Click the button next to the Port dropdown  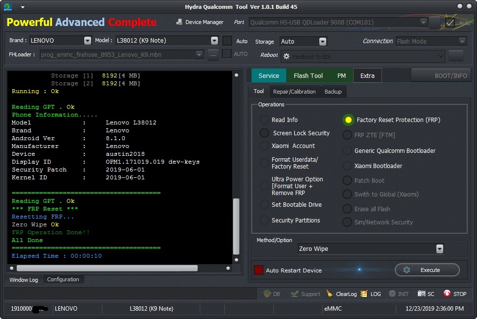(x=434, y=23)
